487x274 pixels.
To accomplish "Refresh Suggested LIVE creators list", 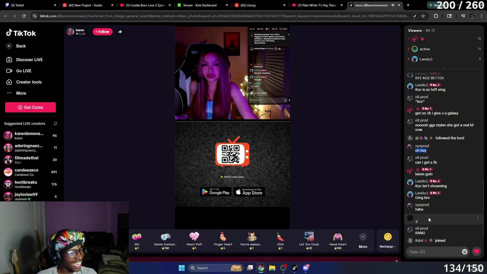I will pos(56,124).
